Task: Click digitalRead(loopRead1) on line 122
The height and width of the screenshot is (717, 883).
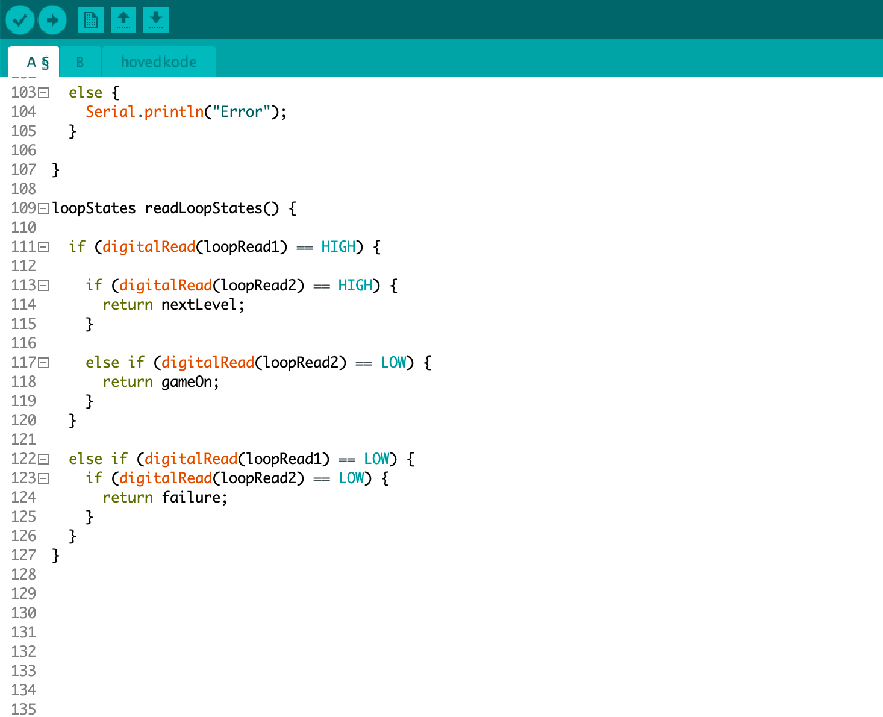Action: point(237,459)
